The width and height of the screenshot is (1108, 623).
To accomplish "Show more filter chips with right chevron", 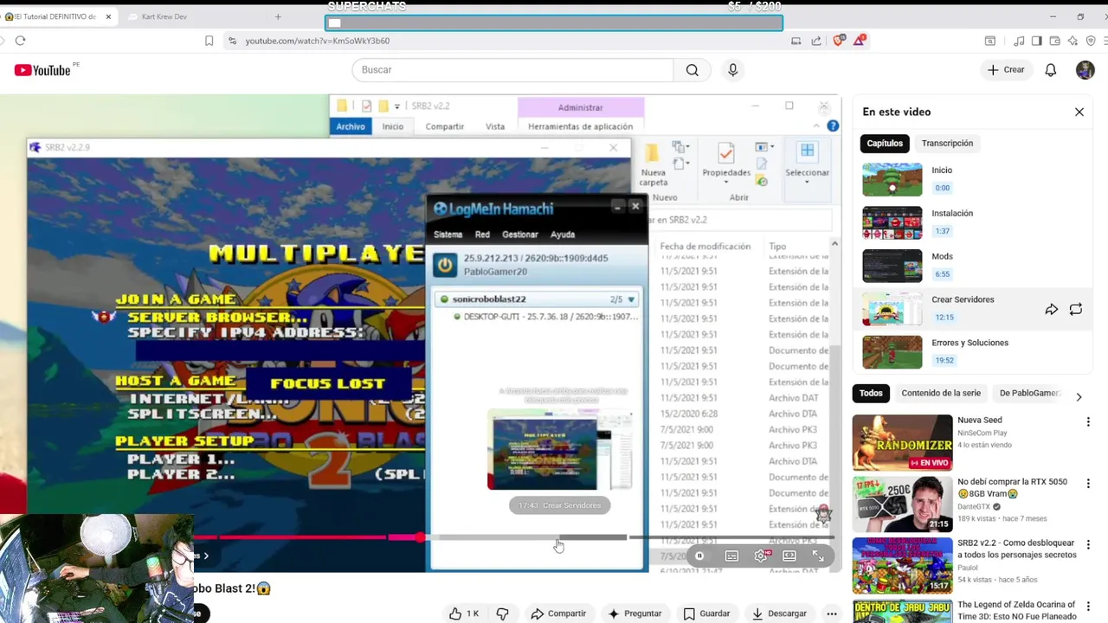I will pyautogui.click(x=1079, y=396).
